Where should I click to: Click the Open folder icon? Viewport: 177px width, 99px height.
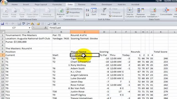coord(38,24)
